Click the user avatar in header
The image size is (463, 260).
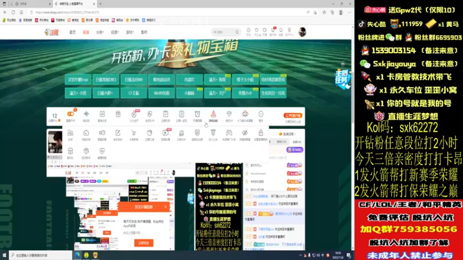(302, 32)
